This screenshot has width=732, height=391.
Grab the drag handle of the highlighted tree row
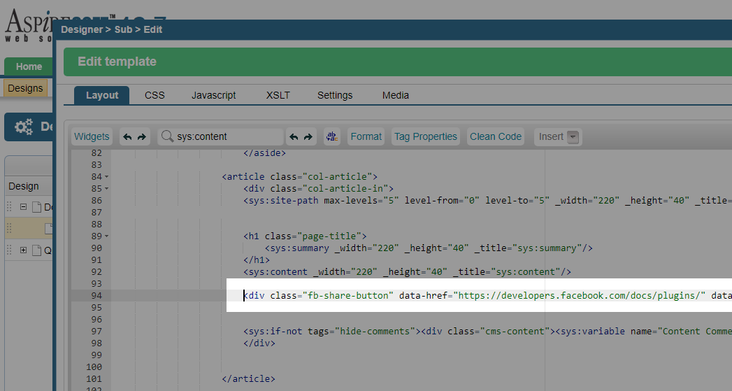click(x=9, y=229)
